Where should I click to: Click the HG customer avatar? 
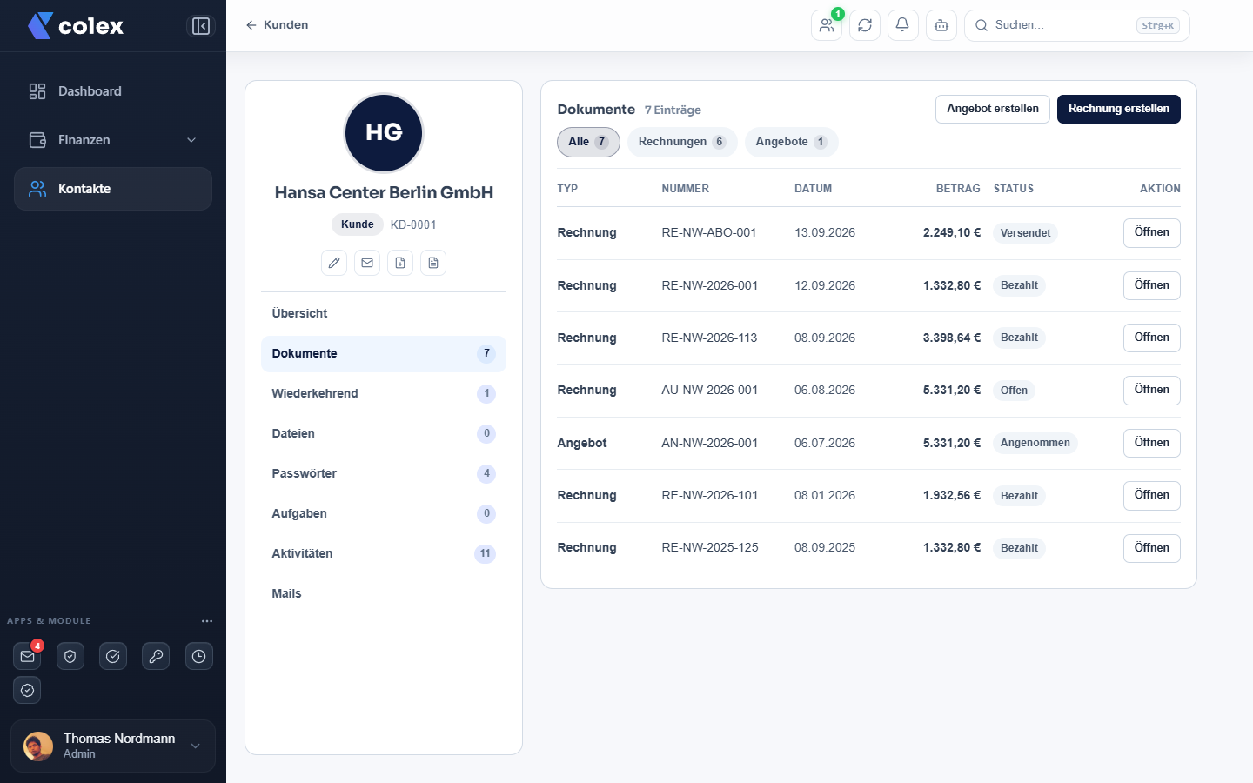(384, 133)
